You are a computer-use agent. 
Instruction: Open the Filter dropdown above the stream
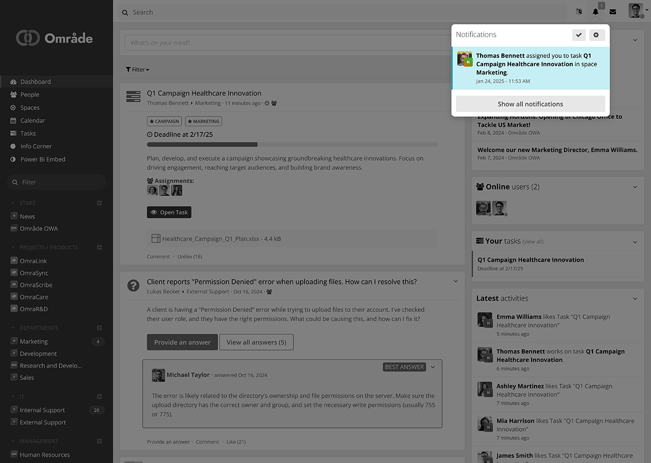(138, 70)
